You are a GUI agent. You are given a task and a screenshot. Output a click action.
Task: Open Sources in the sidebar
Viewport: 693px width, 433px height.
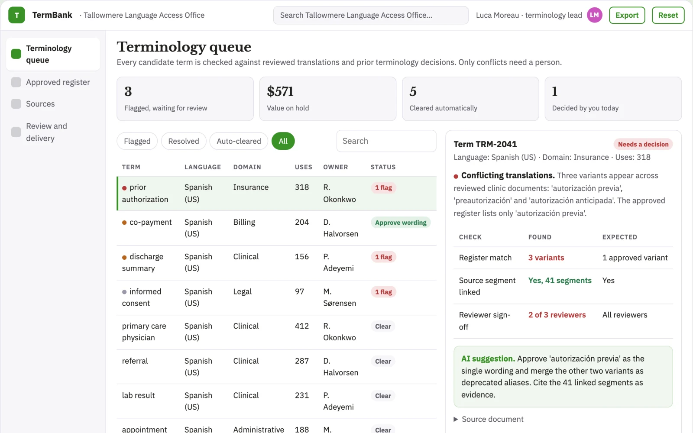(53, 104)
